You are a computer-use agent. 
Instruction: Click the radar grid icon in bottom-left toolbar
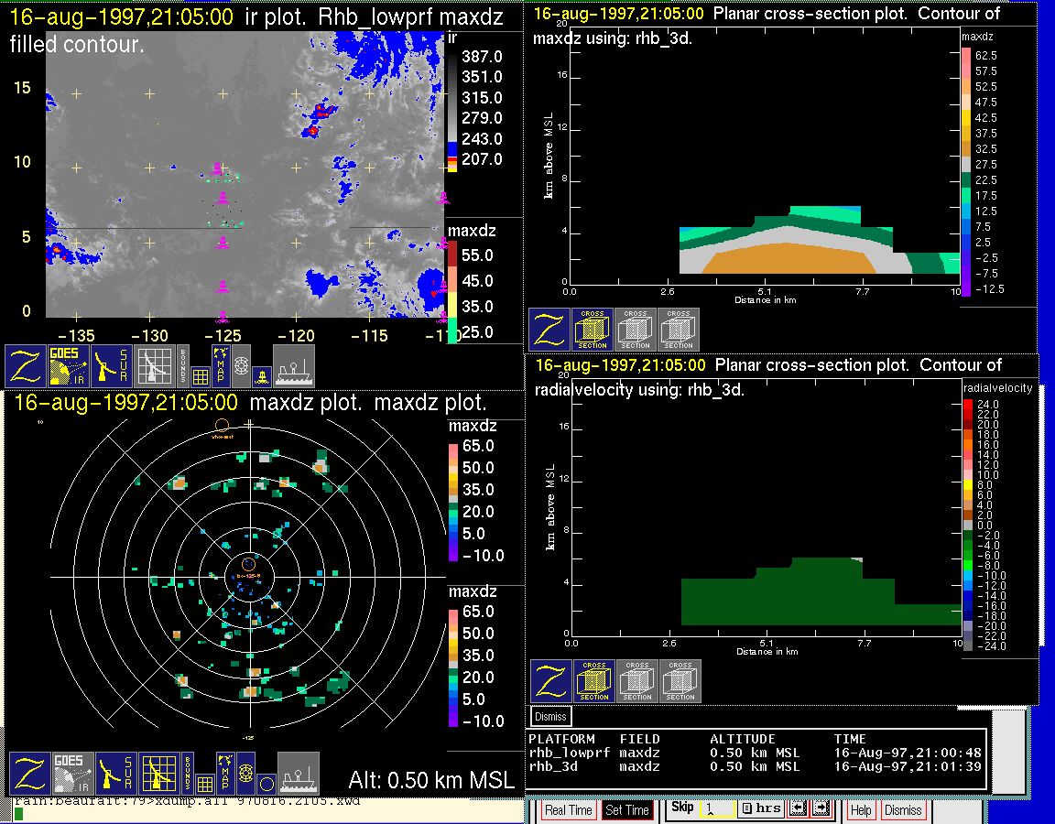tap(158, 774)
